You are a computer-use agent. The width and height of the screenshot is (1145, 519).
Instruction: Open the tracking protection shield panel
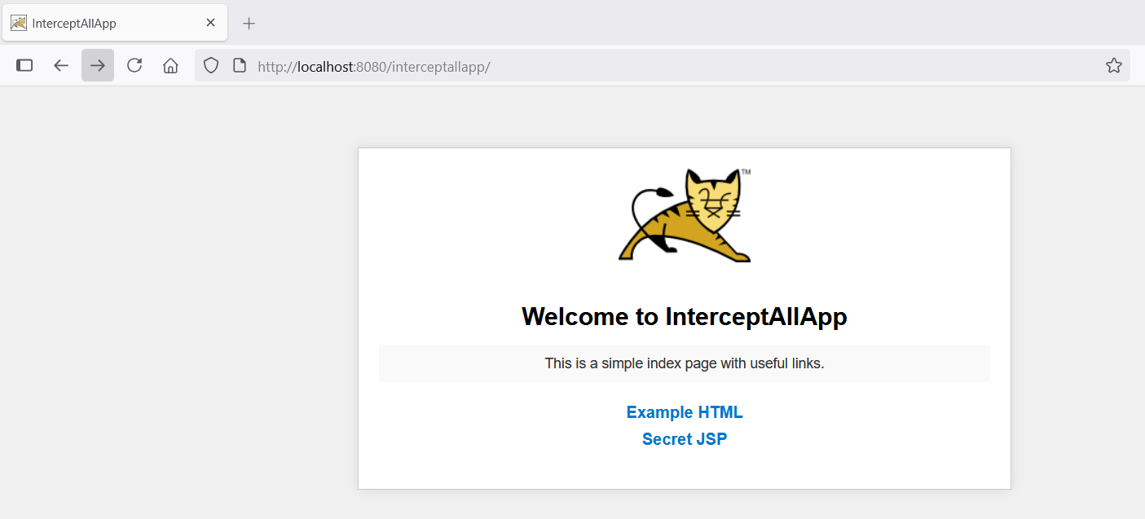(x=211, y=65)
